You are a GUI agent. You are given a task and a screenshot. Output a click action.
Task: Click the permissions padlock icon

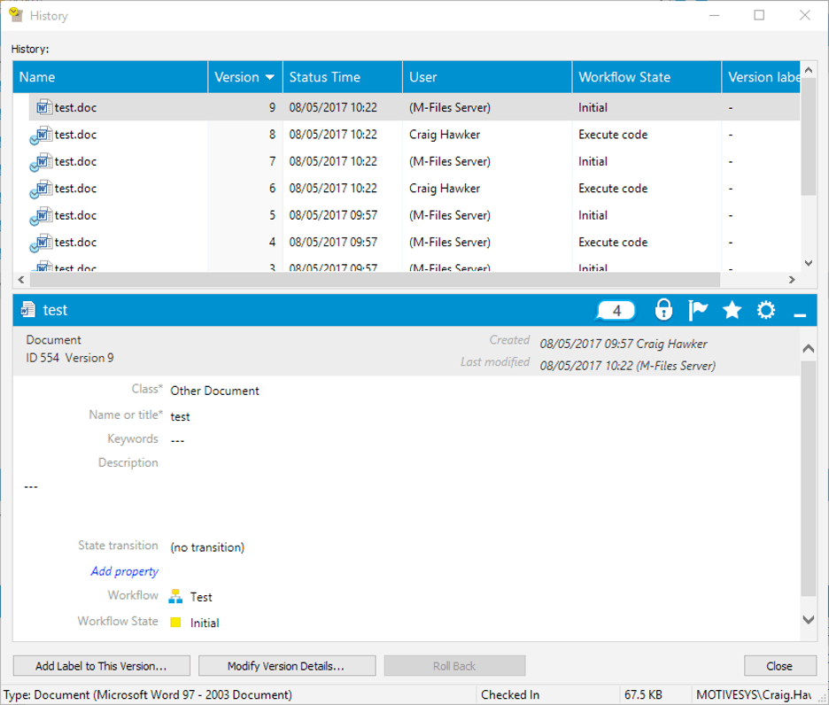(x=663, y=310)
